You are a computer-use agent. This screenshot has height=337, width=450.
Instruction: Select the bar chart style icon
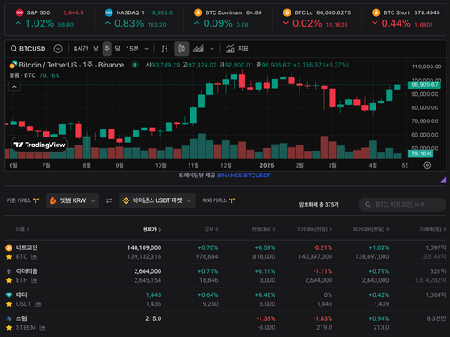165,49
